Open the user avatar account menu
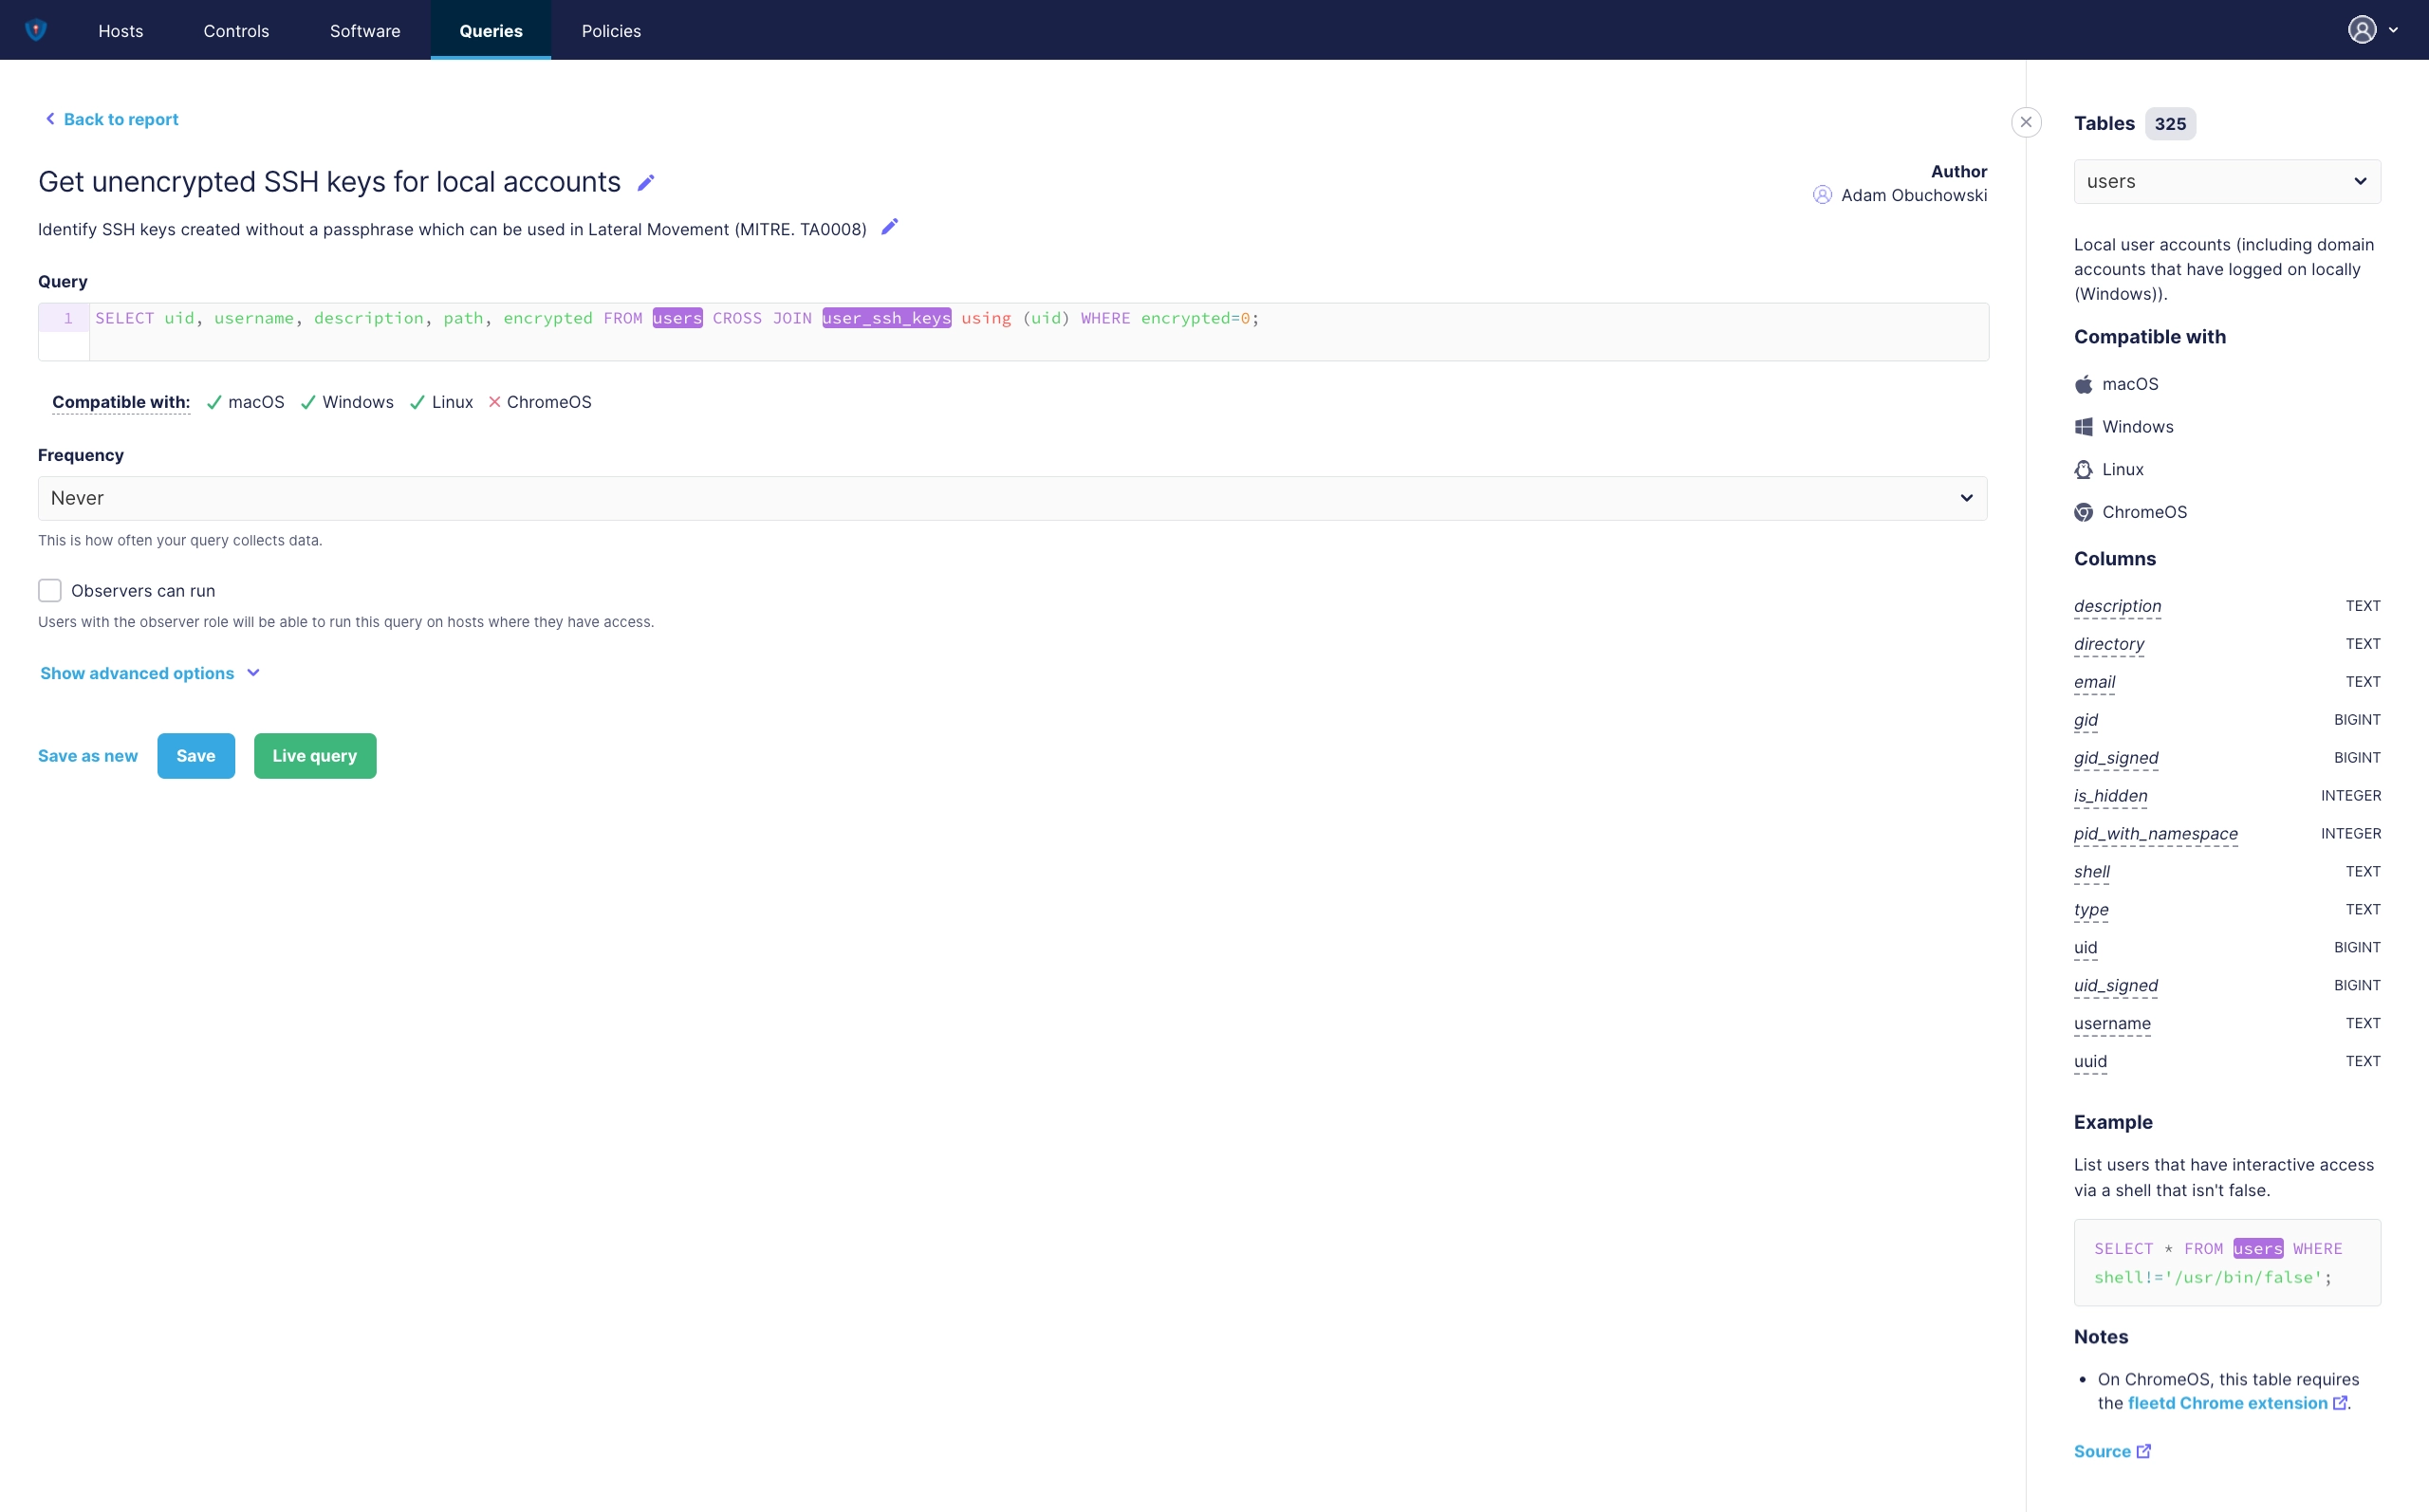 click(2362, 30)
